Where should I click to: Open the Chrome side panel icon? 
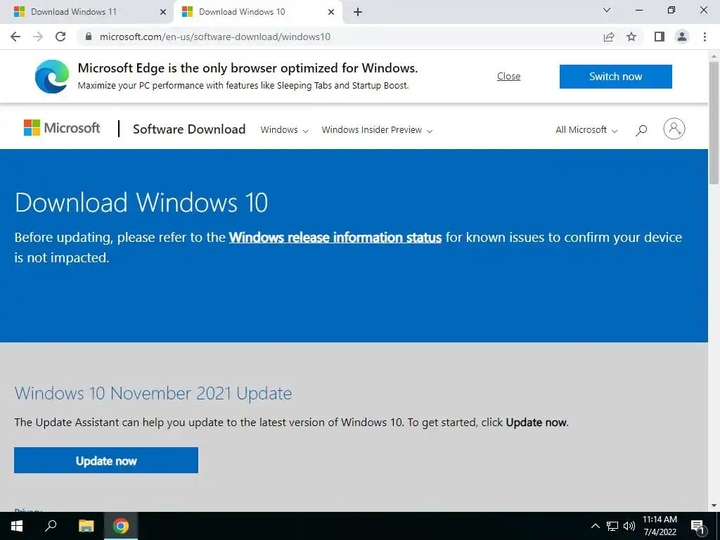click(x=660, y=37)
